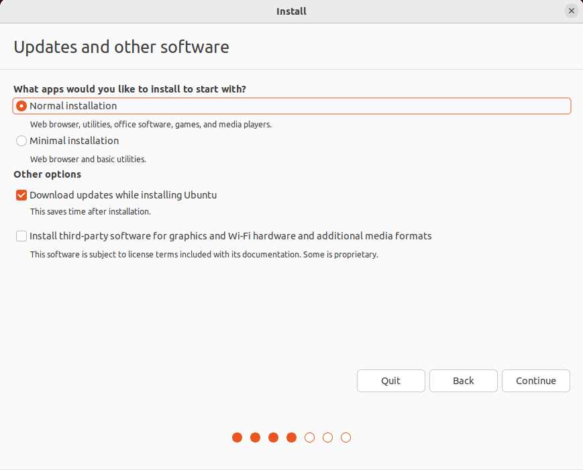Choose the Minimal installation option

tap(21, 141)
